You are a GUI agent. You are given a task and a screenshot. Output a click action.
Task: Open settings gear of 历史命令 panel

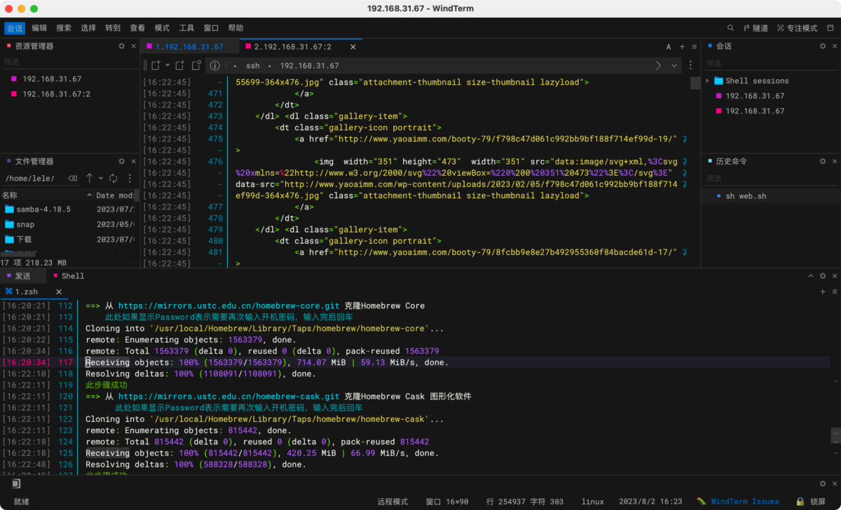[823, 162]
